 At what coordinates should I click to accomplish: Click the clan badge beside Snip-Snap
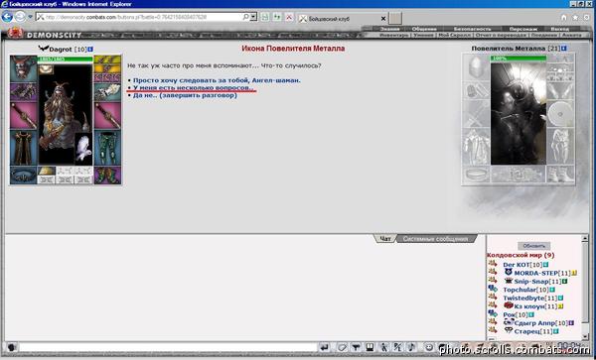coord(509,281)
